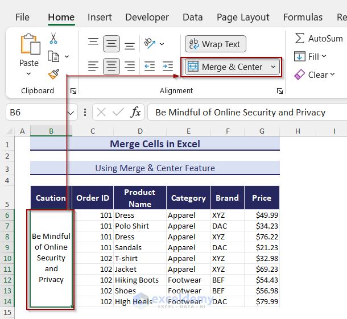Select merged cell 'Be Mindful of Online Security'
This screenshot has width=347, height=319.
tap(51, 258)
